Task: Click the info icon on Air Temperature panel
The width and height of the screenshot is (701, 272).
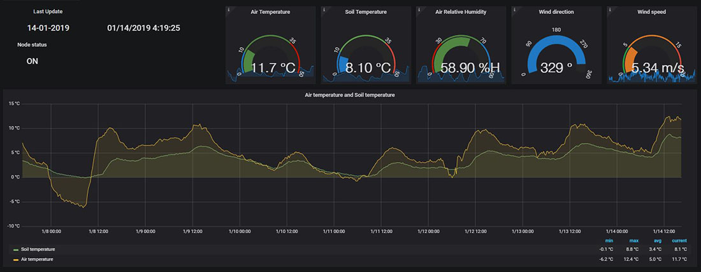Action: click(228, 9)
